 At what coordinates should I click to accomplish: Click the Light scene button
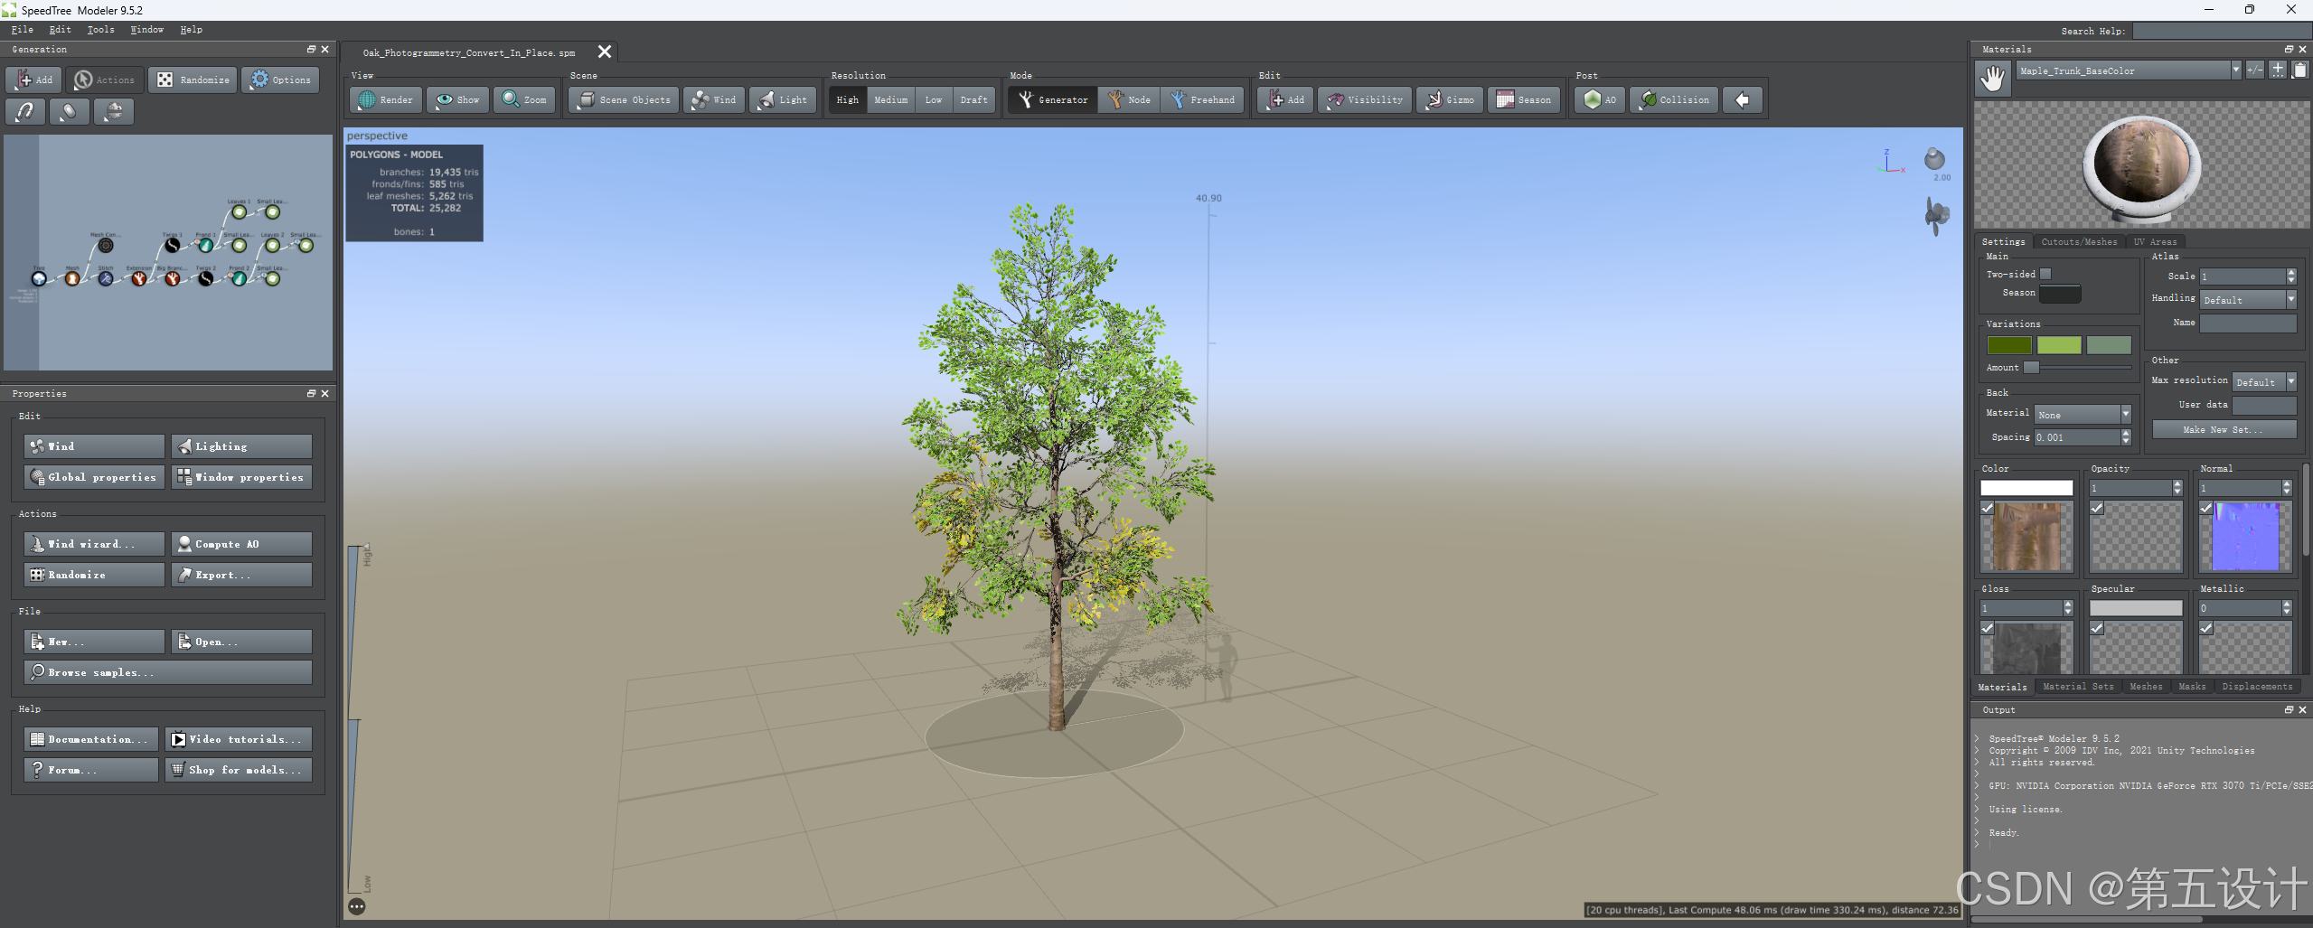pos(783,99)
